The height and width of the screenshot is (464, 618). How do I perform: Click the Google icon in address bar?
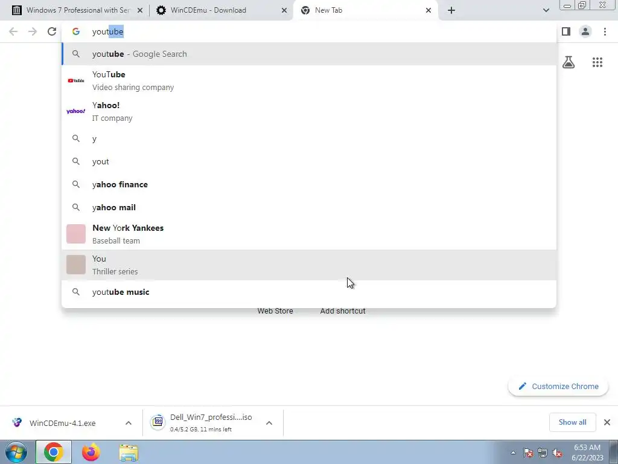click(75, 31)
